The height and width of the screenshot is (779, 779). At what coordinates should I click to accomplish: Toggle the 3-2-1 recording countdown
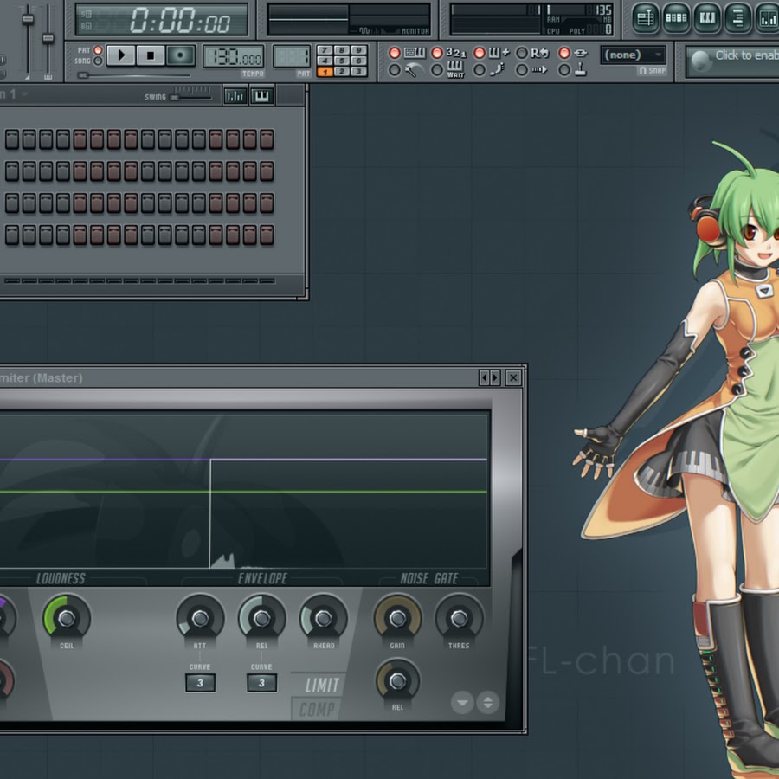pos(437,53)
